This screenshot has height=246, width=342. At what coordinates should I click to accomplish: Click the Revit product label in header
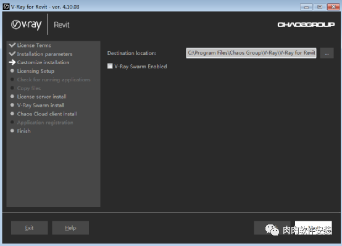click(62, 25)
